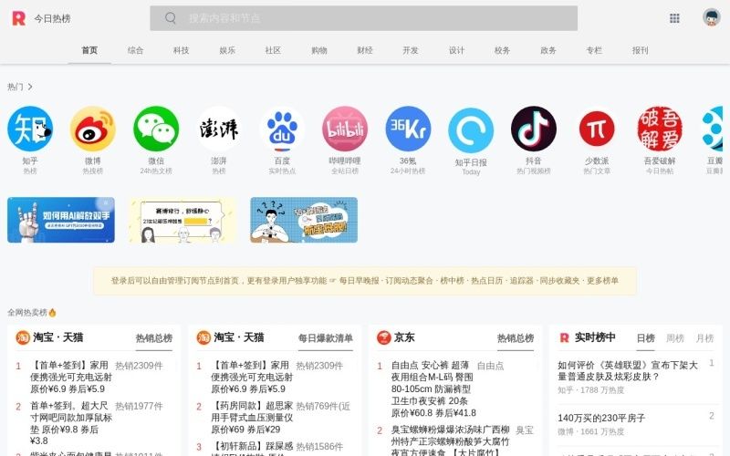Viewport: 730px width, 456px height.
Task: Open the 少数派 hot articles icon
Action: tap(597, 129)
